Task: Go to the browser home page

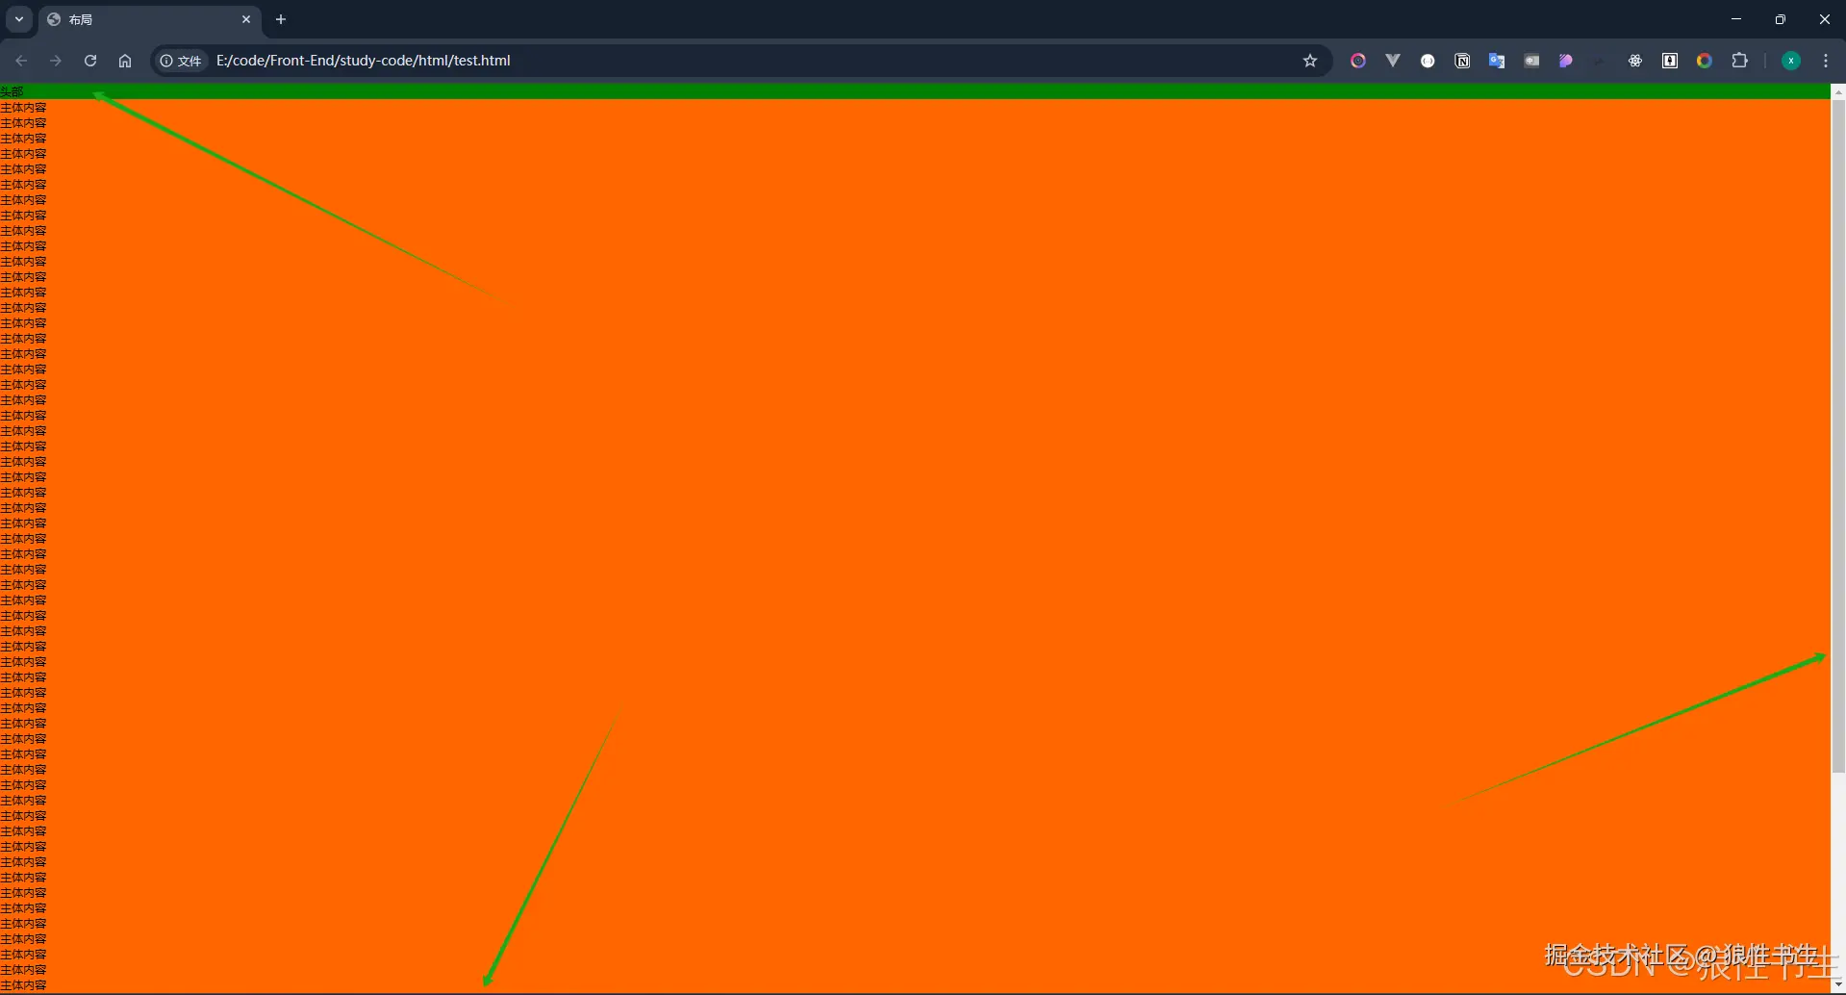Action: (x=125, y=61)
